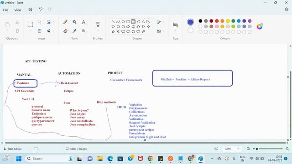Viewport: 292px width, 164px height.
Task: Select the Triangle shape
Action: 143,22
